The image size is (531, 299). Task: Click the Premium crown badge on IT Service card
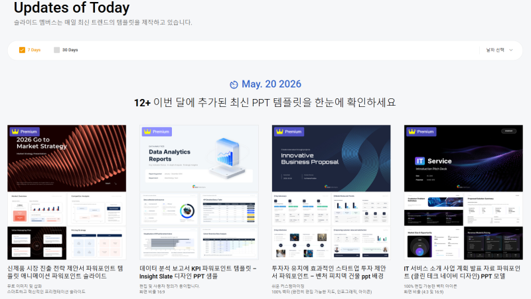pos(421,132)
